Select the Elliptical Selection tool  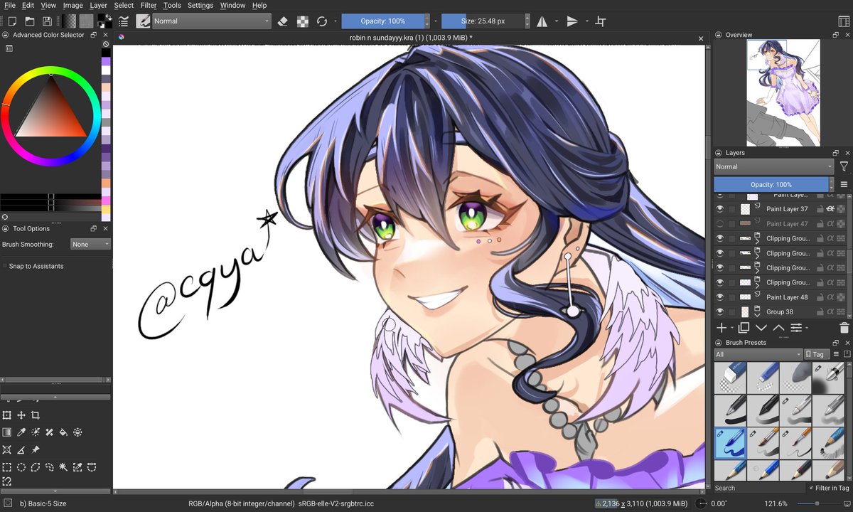[21, 467]
